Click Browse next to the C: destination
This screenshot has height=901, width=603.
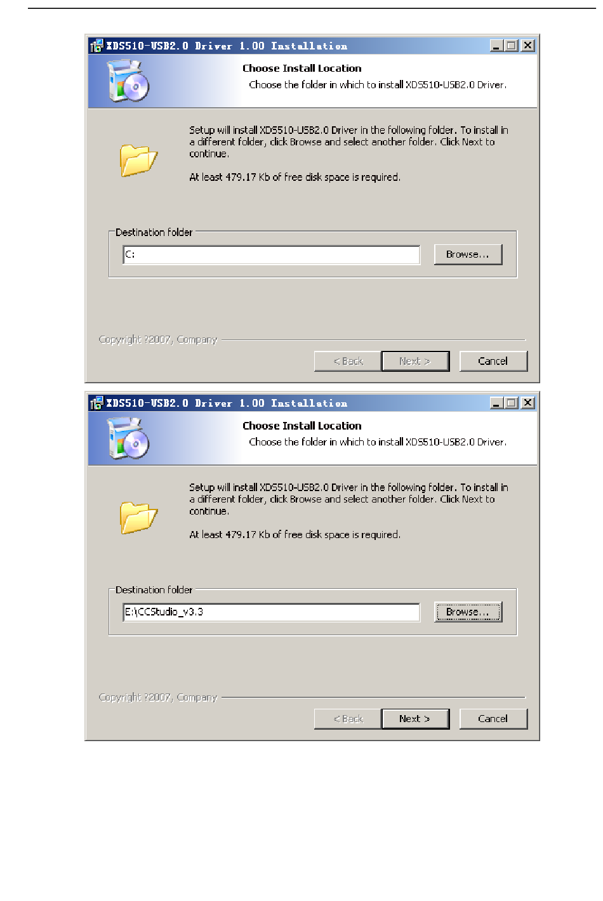(x=468, y=254)
